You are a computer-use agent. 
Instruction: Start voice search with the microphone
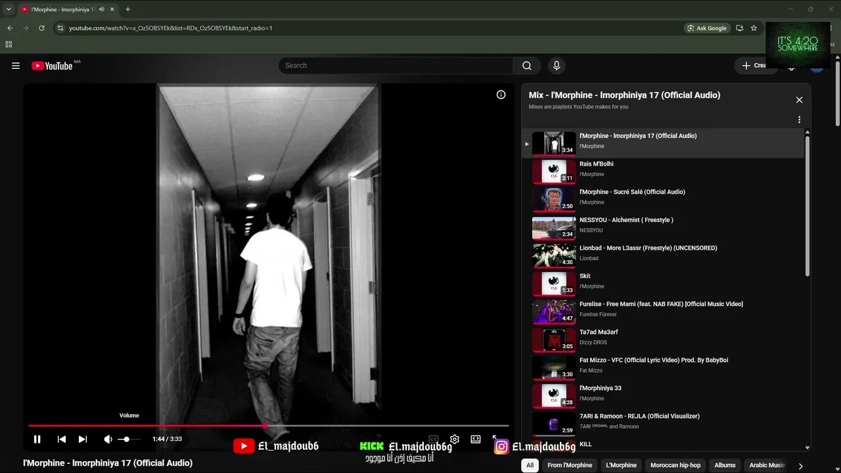point(557,66)
